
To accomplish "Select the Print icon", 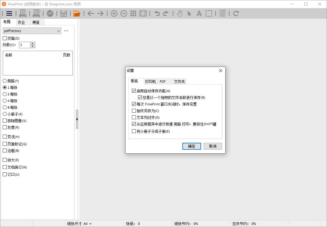I will pyautogui.click(x=23, y=13).
